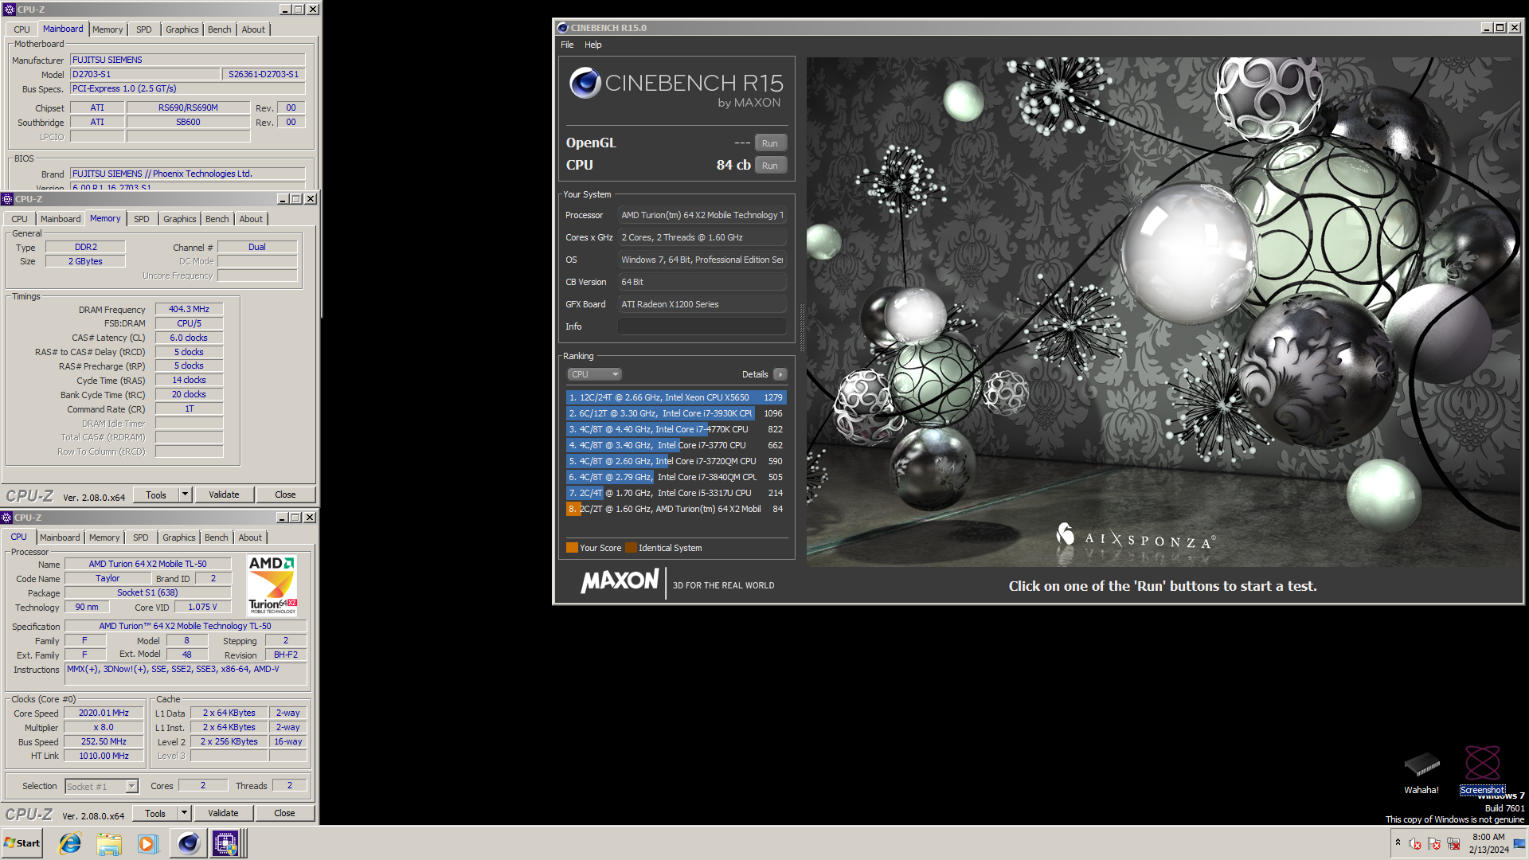The image size is (1529, 860).
Task: Click the brown Identical System legend swatch
Action: pyautogui.click(x=631, y=548)
